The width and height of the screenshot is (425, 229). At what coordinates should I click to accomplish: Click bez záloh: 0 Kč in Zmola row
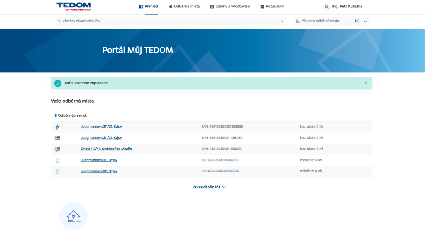(311, 149)
